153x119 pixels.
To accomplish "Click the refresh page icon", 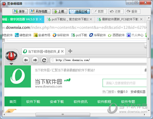I will [44, 60].
